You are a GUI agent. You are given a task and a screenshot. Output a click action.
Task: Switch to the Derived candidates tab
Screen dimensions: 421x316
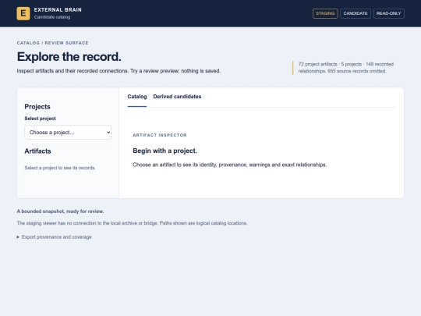(x=177, y=97)
